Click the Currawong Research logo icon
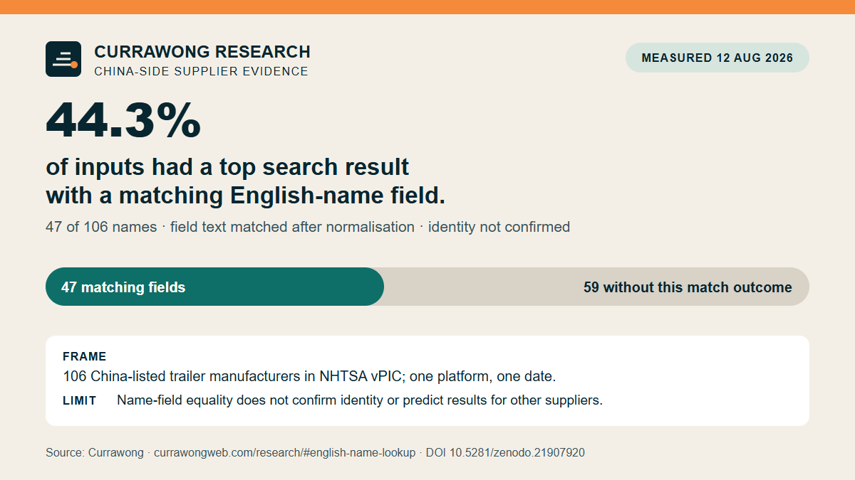Screen dimensions: 855x480 63,59
